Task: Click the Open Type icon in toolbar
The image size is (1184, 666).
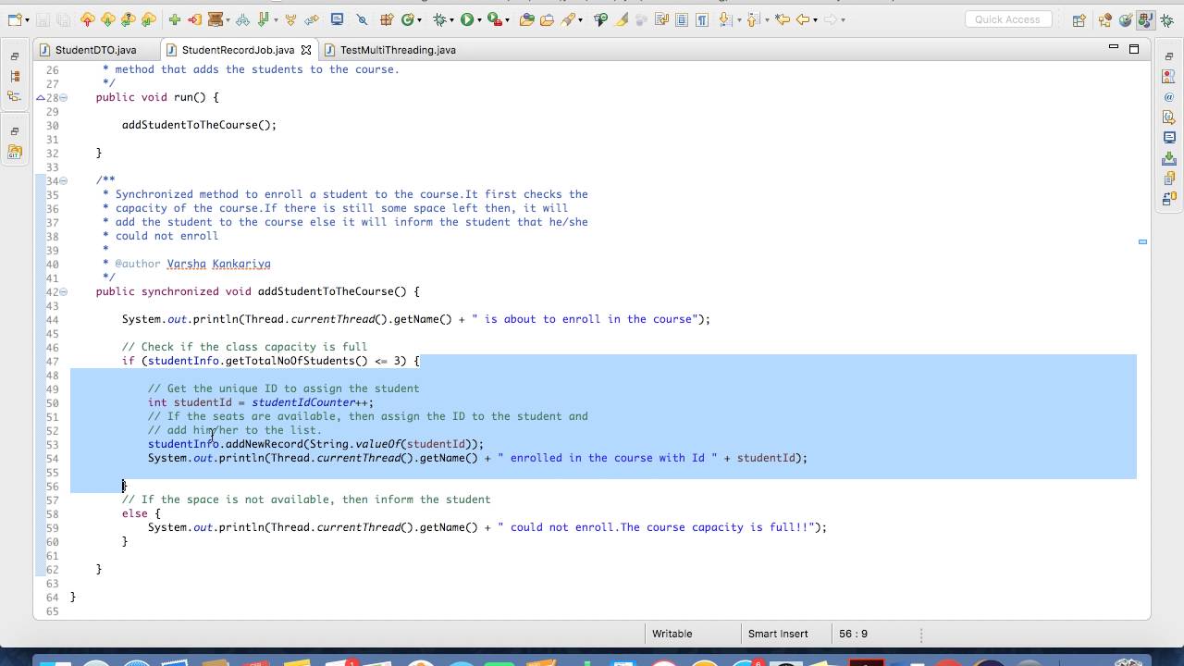Action: 526,19
